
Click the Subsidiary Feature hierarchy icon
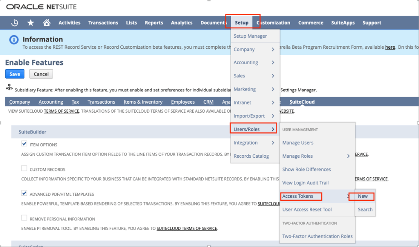[x=9, y=88]
